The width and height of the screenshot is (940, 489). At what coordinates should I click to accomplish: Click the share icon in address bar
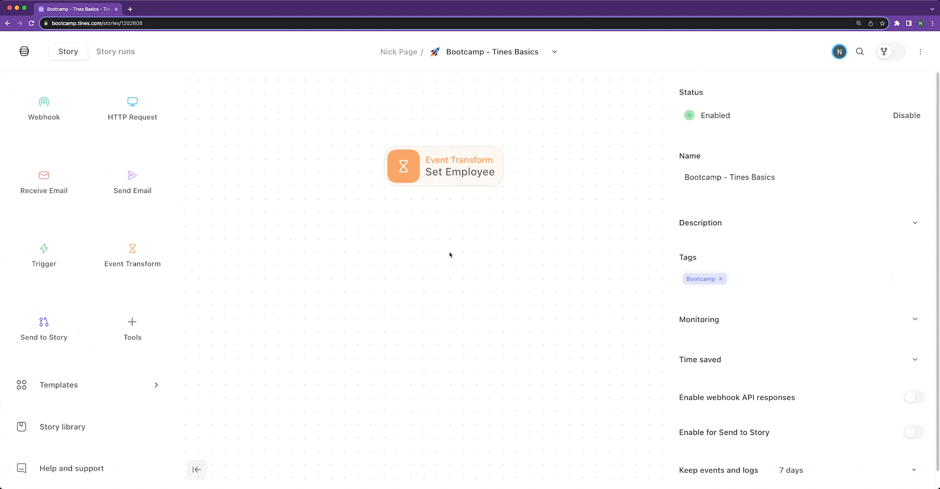(x=870, y=23)
